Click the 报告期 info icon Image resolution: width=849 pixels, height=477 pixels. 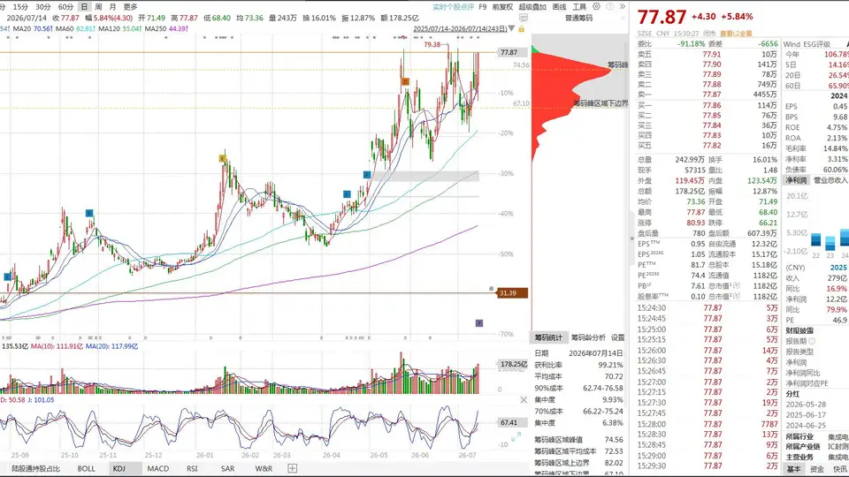(x=812, y=341)
